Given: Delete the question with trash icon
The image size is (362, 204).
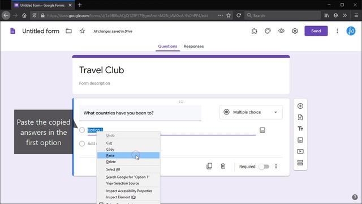Looking at the screenshot, I should (x=223, y=166).
